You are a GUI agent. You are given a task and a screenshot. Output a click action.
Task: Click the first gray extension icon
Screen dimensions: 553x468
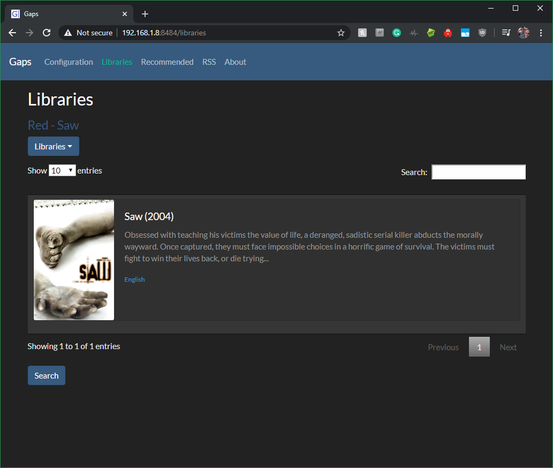(362, 33)
